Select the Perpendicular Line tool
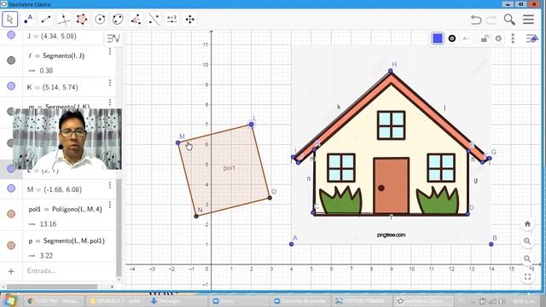The height and width of the screenshot is (307, 546). (64, 19)
